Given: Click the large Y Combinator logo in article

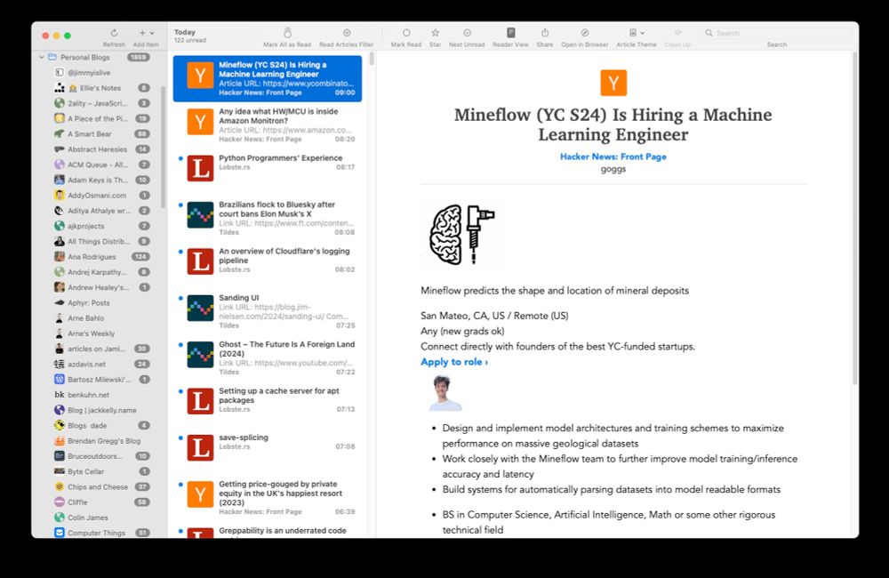Looking at the screenshot, I should pyautogui.click(x=613, y=83).
